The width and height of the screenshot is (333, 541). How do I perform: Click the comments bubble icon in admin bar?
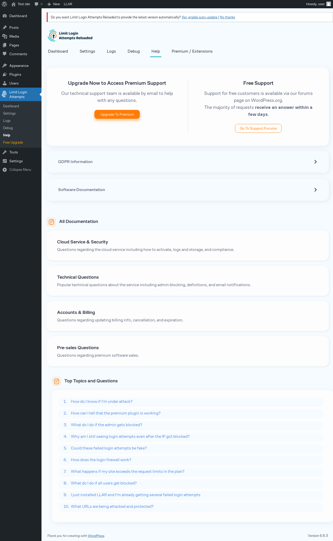[x=36, y=4]
